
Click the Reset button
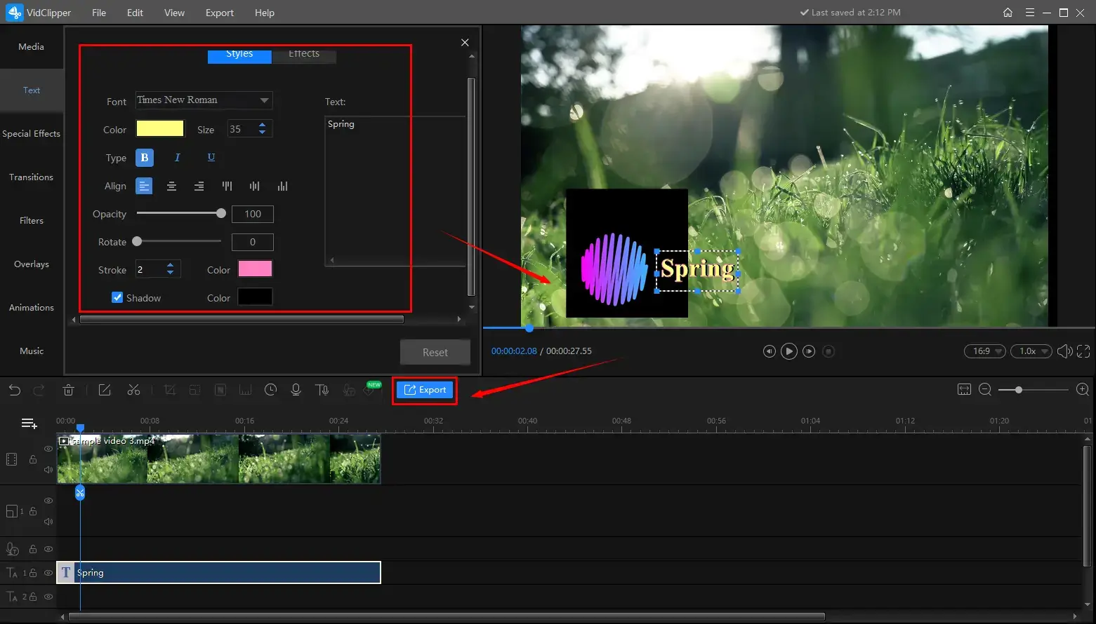(435, 353)
